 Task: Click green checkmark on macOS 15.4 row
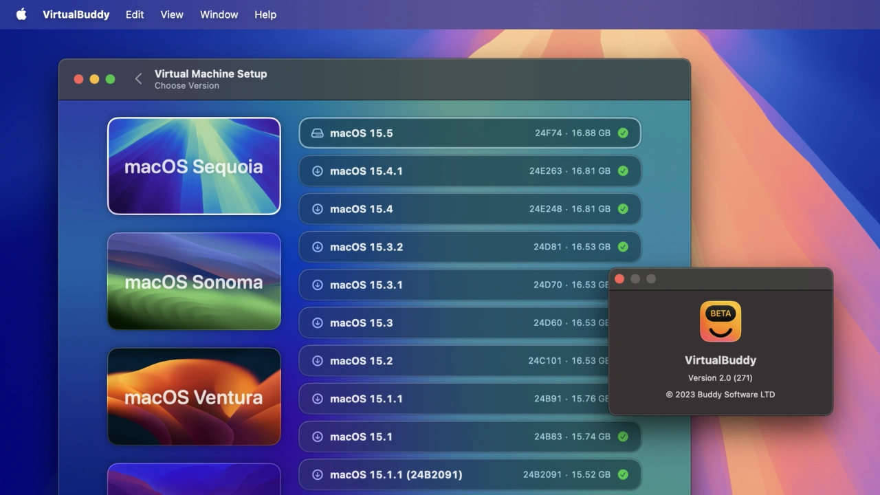(623, 209)
